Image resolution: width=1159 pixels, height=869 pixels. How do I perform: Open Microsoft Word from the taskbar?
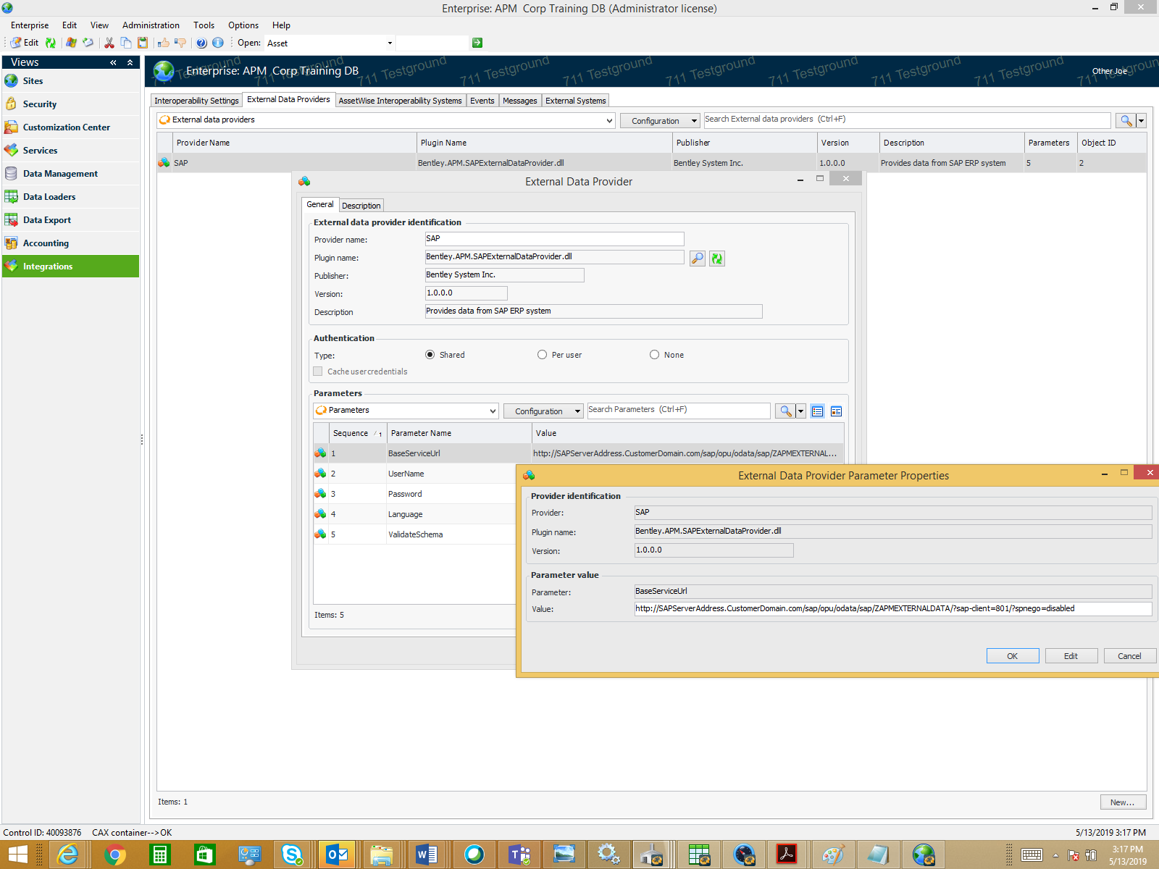pyautogui.click(x=426, y=855)
